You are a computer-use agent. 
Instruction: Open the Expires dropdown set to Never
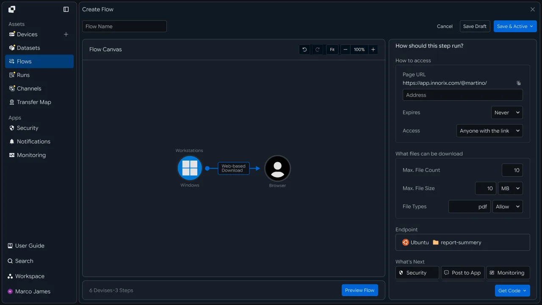[507, 113]
